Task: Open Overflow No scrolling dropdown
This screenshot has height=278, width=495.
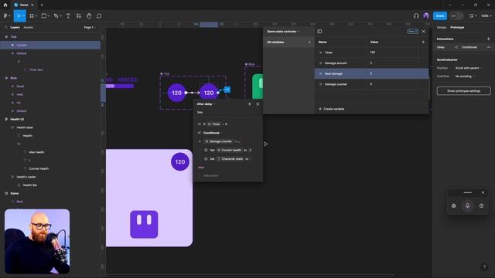Action: tap(464, 76)
